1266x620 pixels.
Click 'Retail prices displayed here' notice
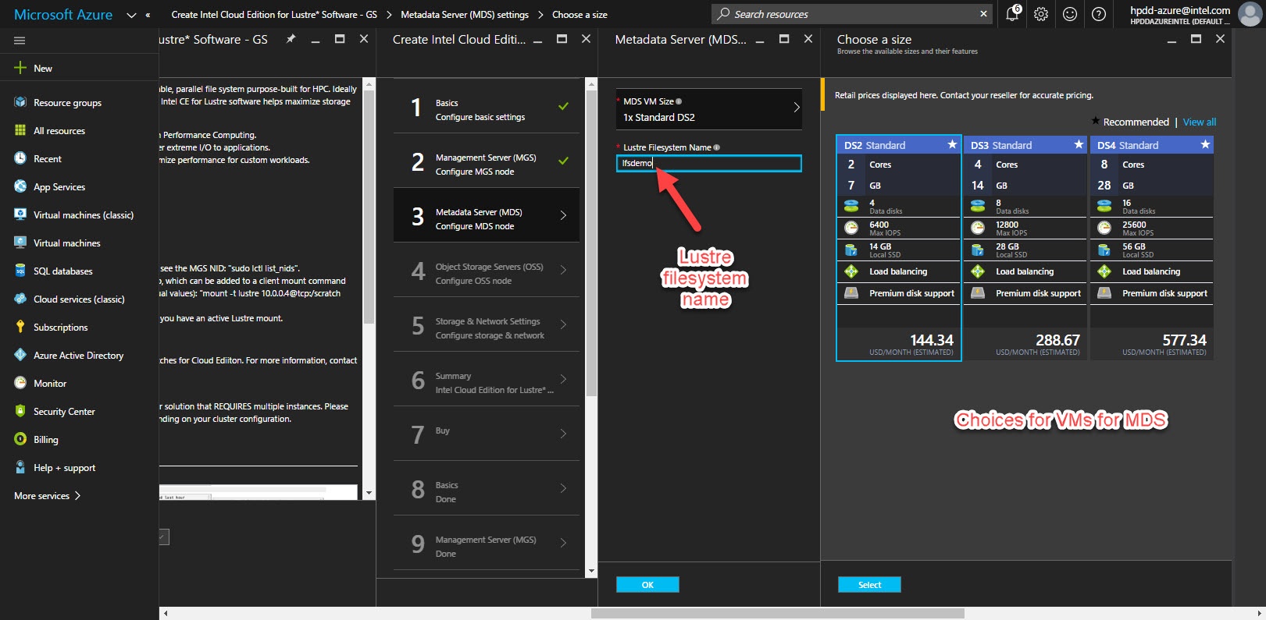(x=964, y=95)
